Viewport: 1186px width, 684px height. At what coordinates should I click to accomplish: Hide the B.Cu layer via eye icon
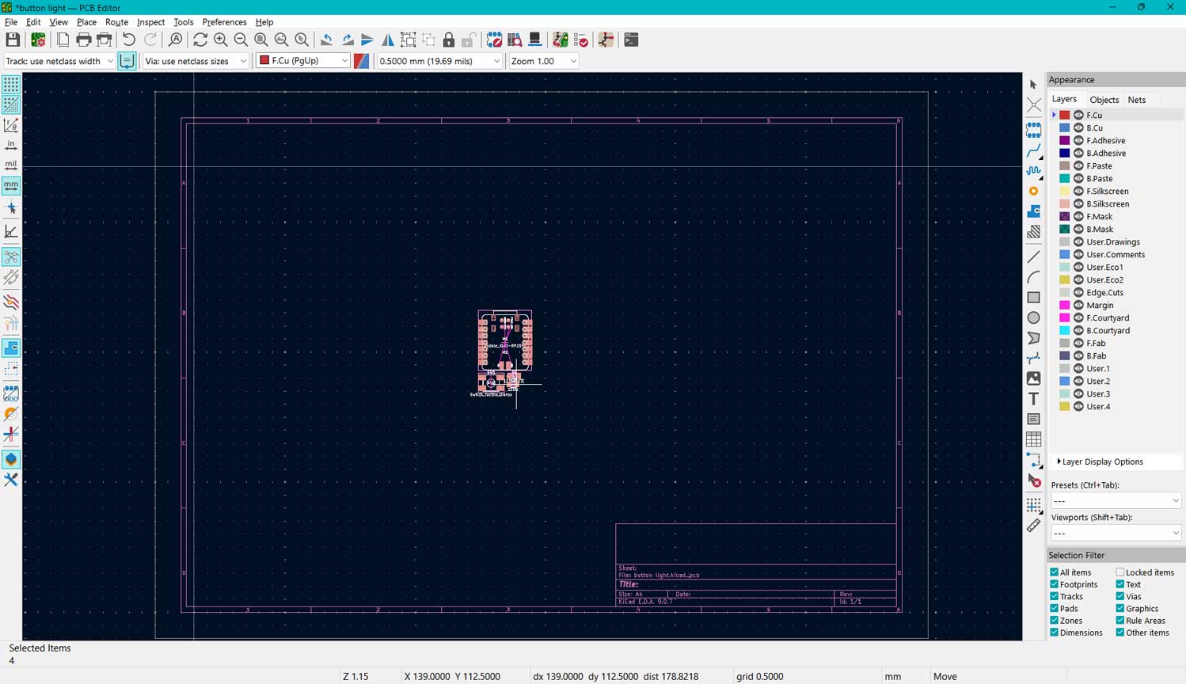coord(1078,127)
